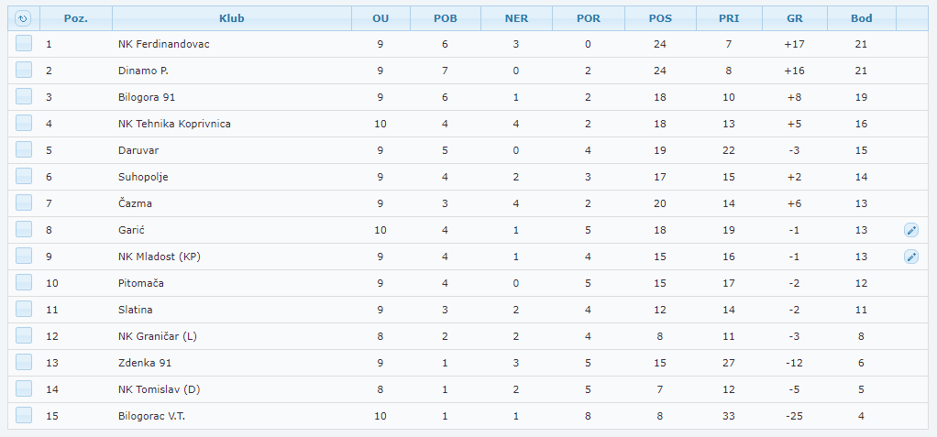Select the NK Tehnika Koprivnica club name
This screenshot has width=937, height=437.
pyautogui.click(x=174, y=124)
